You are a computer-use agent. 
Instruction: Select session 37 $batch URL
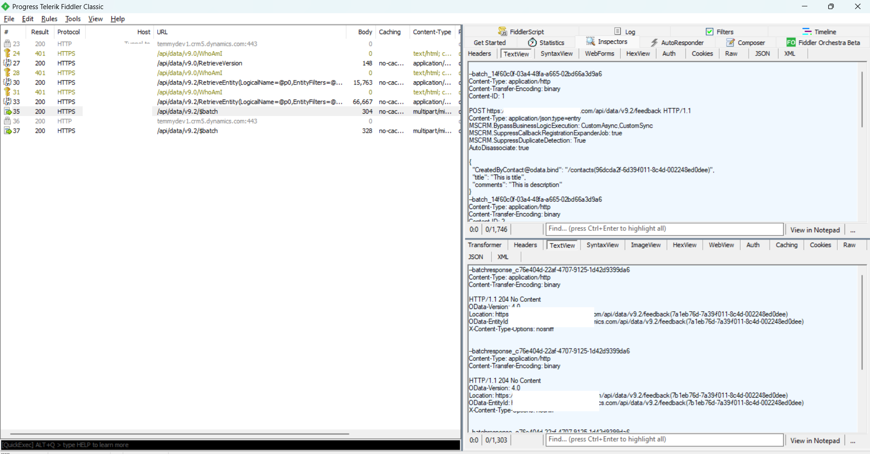(x=187, y=131)
